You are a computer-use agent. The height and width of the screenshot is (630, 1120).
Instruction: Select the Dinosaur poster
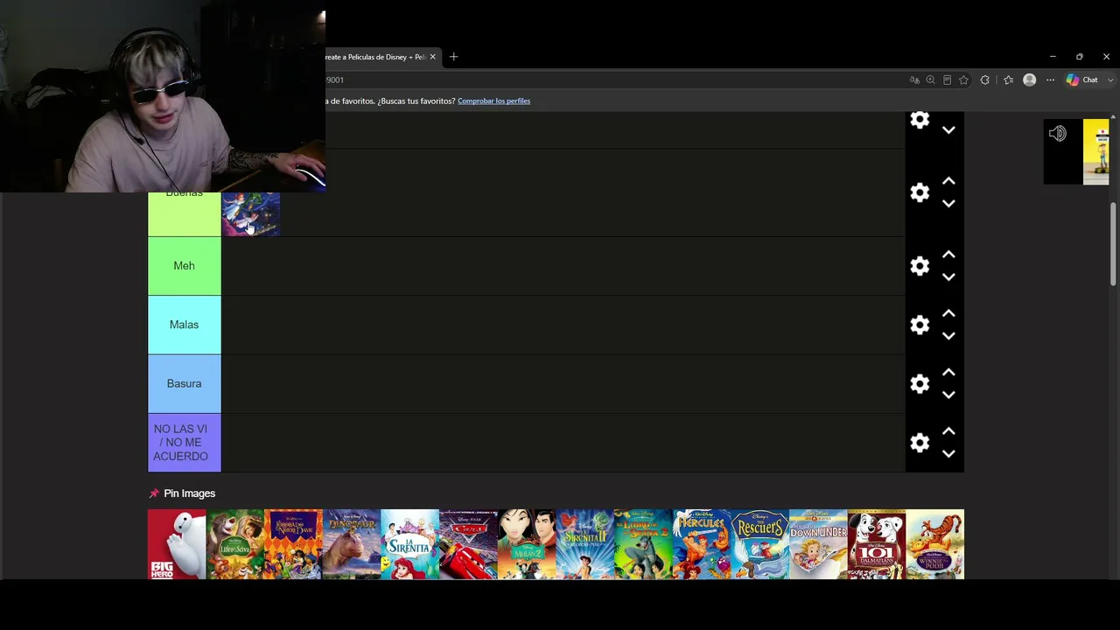(352, 544)
